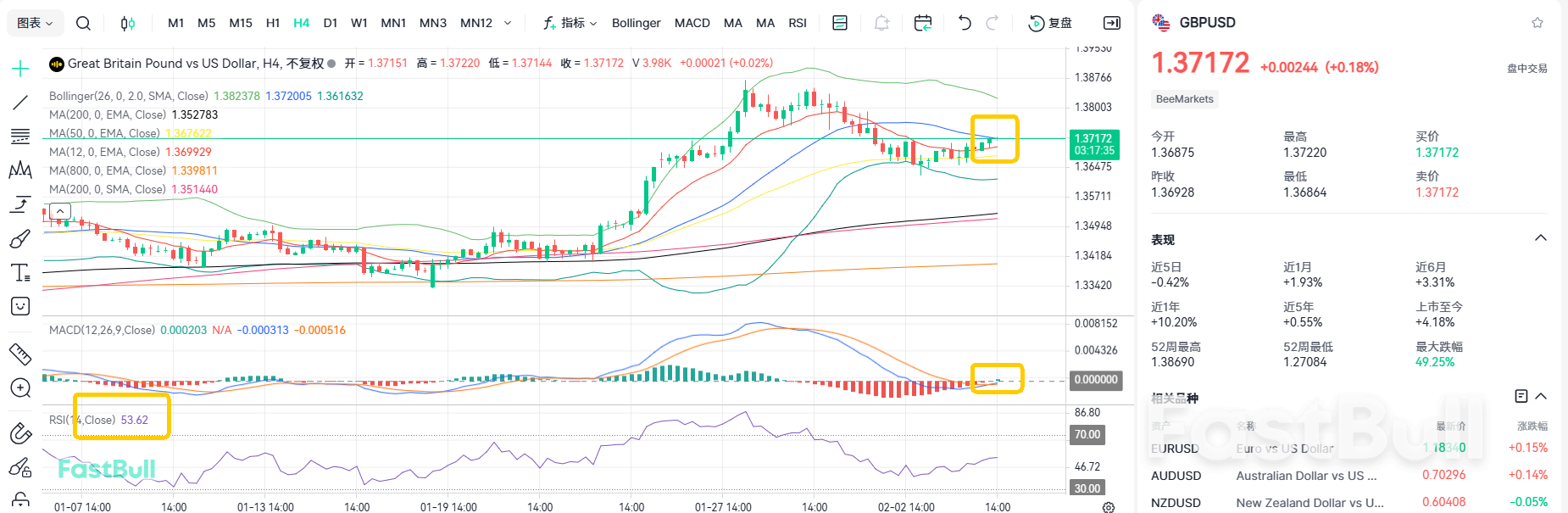The height and width of the screenshot is (513, 1568).
Task: Click the current price label 1.37172 on axis
Action: pyautogui.click(x=1094, y=144)
